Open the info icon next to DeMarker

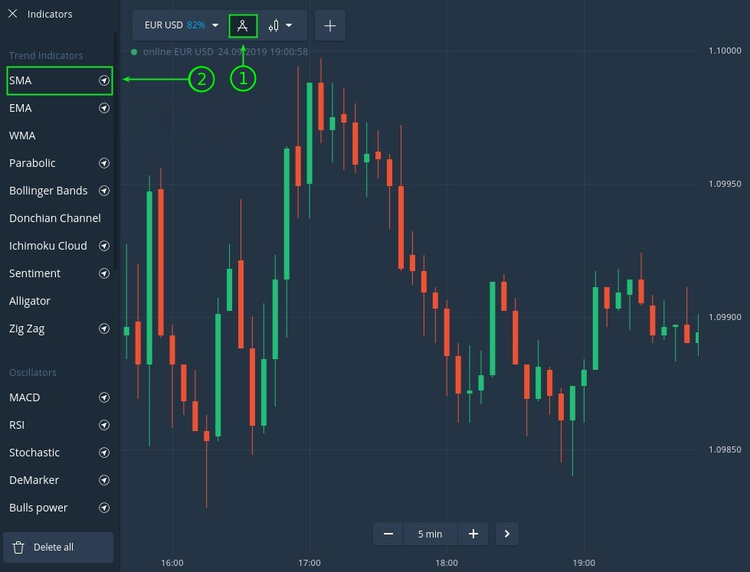(x=104, y=480)
